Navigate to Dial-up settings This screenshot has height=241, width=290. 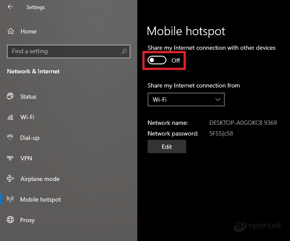[x=30, y=138]
